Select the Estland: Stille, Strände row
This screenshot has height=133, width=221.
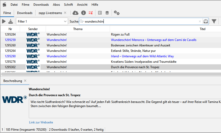coord(111,51)
